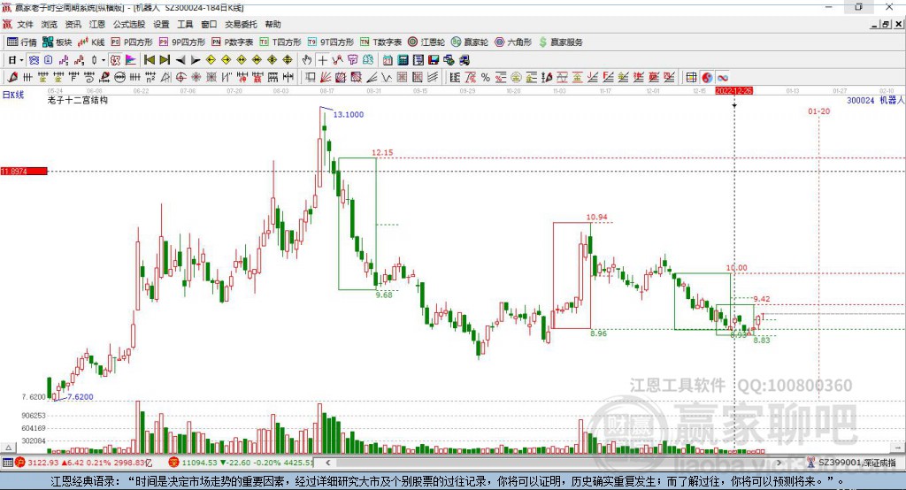Screen dimensions: 906x490
Task: Click the 11.8974 red price label
Action: (x=24, y=171)
